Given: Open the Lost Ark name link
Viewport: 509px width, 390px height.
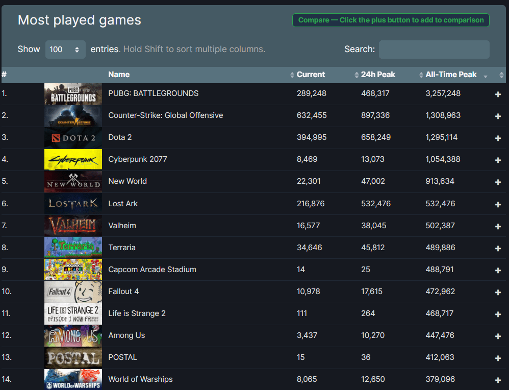Looking at the screenshot, I should tap(123, 204).
